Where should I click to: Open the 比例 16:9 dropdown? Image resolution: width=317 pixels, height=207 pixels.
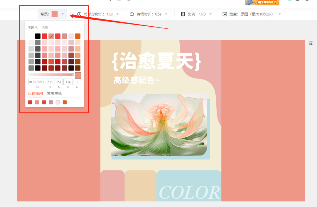coord(210,14)
